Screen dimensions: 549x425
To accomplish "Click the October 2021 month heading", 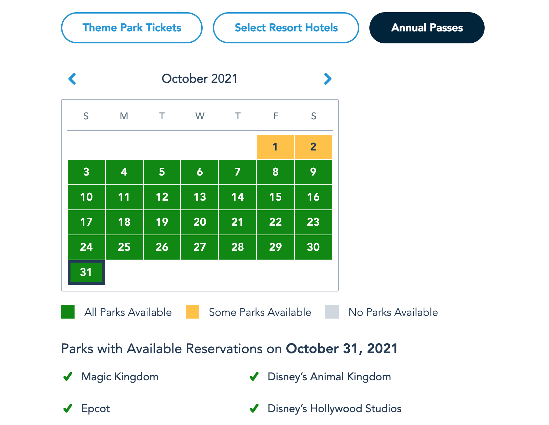I will pos(200,79).
